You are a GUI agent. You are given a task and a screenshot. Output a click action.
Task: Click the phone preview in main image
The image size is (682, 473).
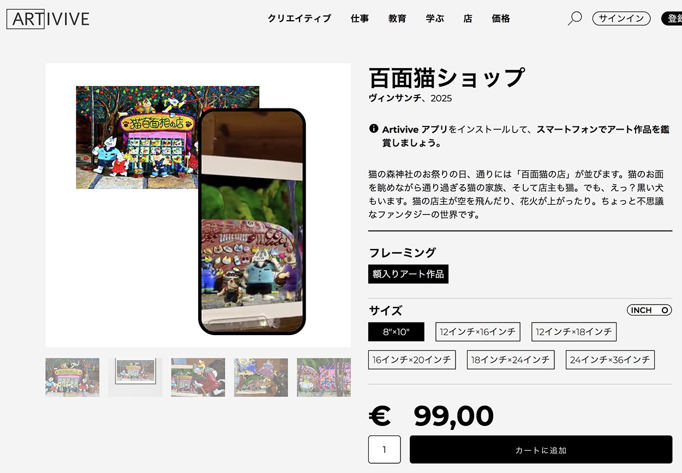click(252, 221)
